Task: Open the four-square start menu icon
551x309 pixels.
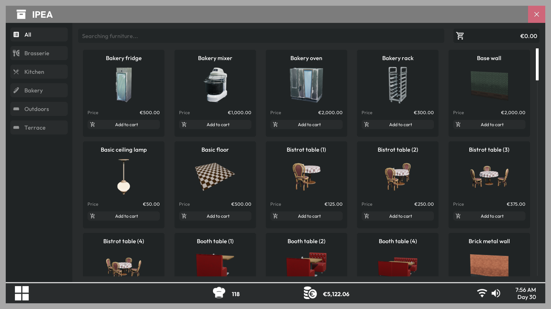Action: point(22,293)
